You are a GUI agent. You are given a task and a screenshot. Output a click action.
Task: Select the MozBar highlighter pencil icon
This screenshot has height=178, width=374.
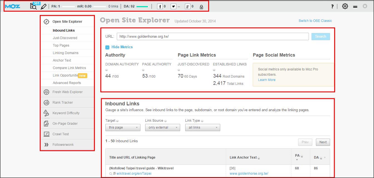pos(43,6)
